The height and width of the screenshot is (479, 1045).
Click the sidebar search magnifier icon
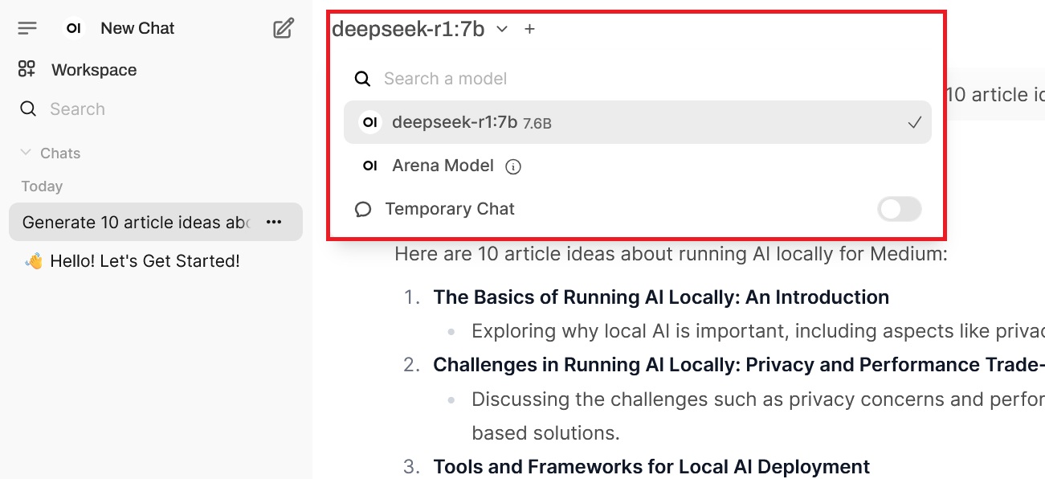pyautogui.click(x=28, y=108)
